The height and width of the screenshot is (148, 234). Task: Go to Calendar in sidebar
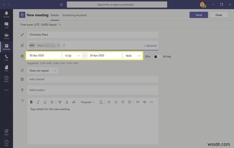pyautogui.click(x=6, y=47)
